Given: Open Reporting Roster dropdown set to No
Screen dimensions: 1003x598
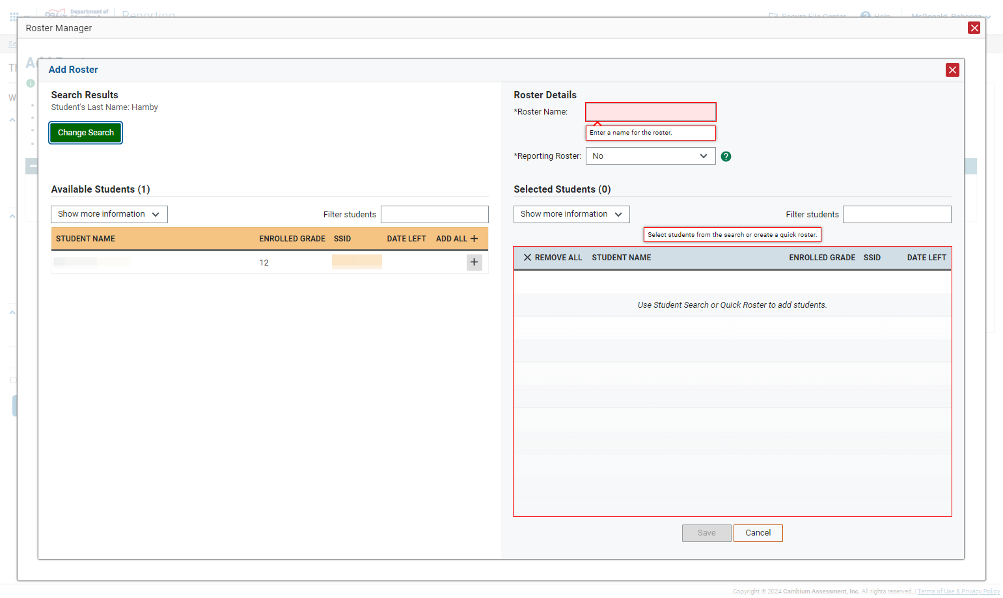Looking at the screenshot, I should pos(650,156).
